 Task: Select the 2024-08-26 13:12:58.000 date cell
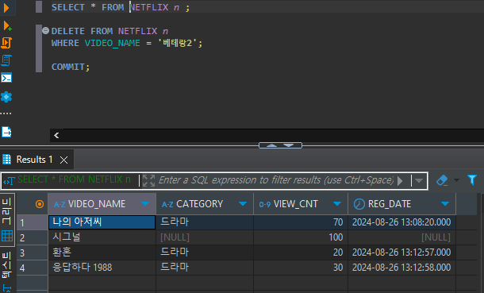(402, 268)
